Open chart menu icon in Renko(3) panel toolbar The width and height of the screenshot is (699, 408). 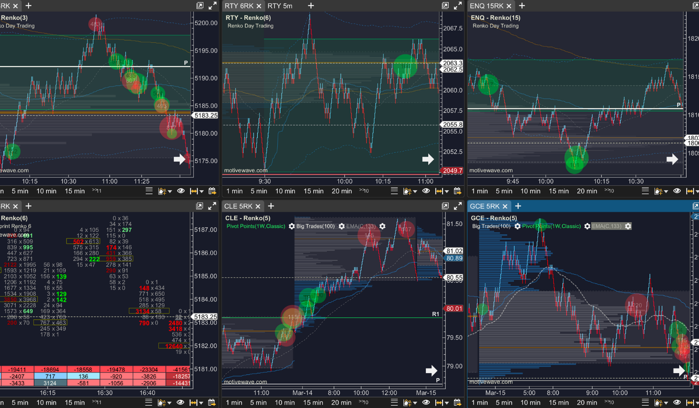(149, 191)
